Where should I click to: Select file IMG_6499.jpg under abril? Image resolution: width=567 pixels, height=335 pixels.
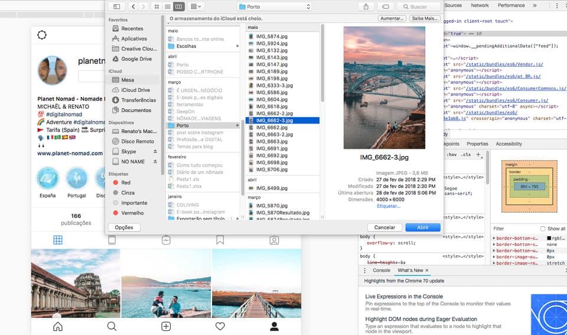click(x=272, y=188)
